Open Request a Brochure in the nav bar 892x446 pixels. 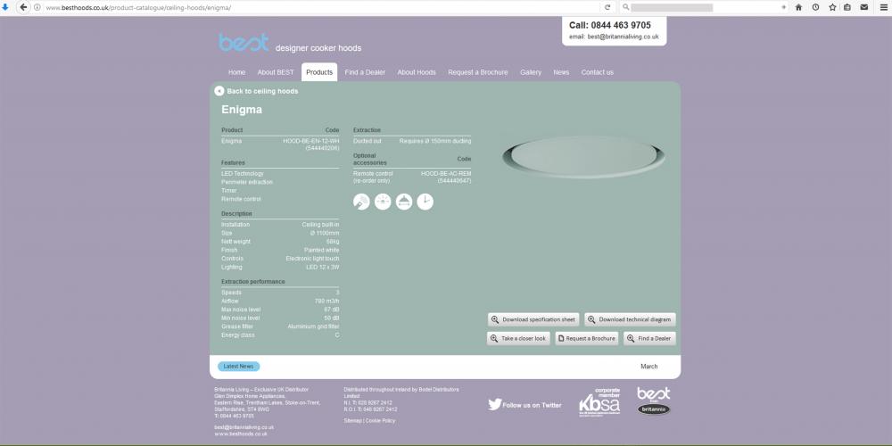click(478, 72)
